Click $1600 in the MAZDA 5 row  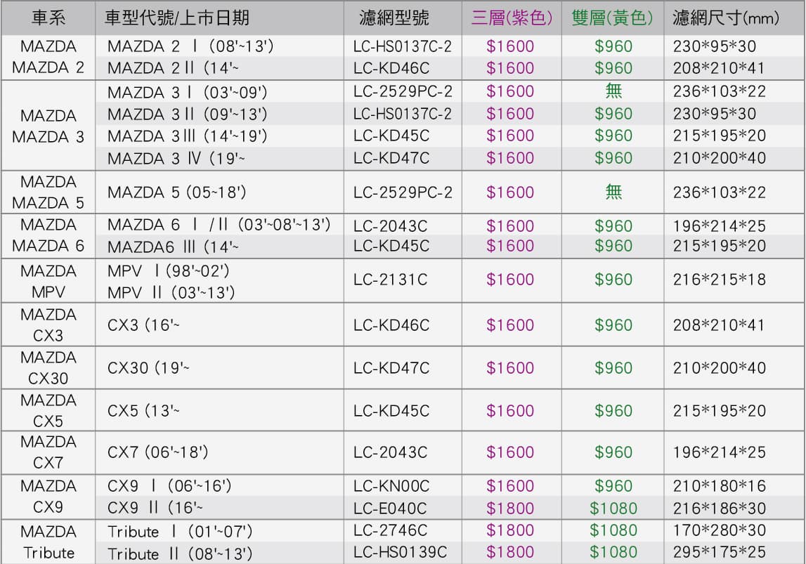[x=510, y=192]
